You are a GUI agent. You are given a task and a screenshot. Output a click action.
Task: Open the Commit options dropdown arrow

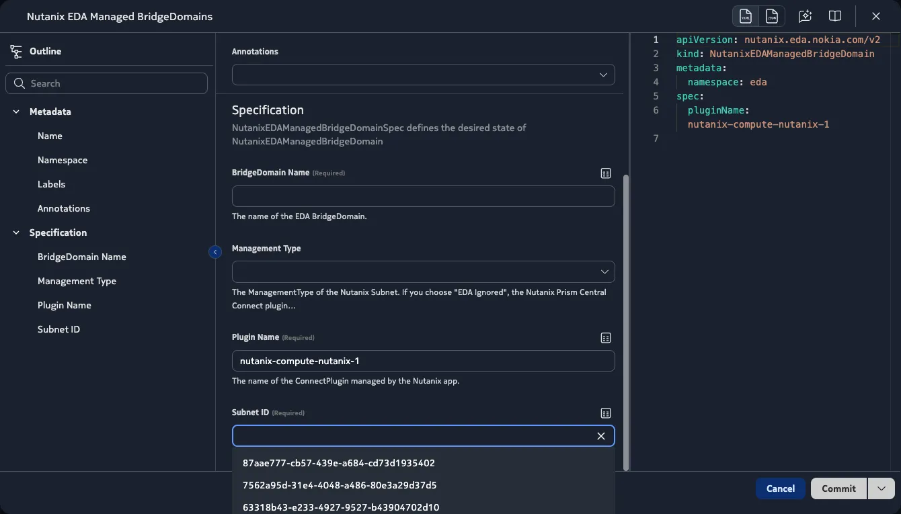click(882, 488)
